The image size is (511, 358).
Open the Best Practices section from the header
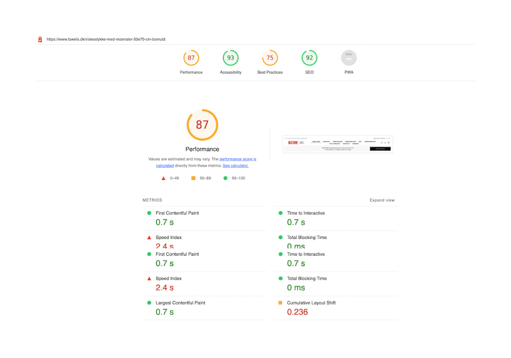pyautogui.click(x=270, y=58)
